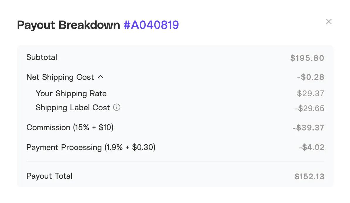Click the Subtotal amount $195.80

click(x=307, y=58)
